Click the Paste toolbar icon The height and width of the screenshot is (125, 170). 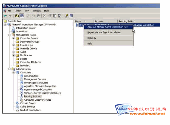tap(38, 16)
